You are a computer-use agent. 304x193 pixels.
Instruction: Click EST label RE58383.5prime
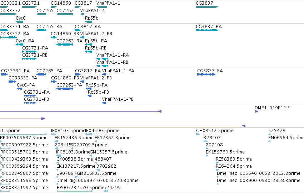point(234,159)
